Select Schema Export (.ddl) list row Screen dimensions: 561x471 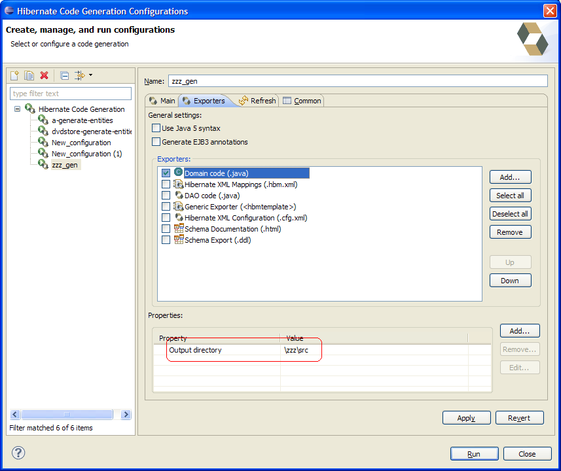pos(217,240)
